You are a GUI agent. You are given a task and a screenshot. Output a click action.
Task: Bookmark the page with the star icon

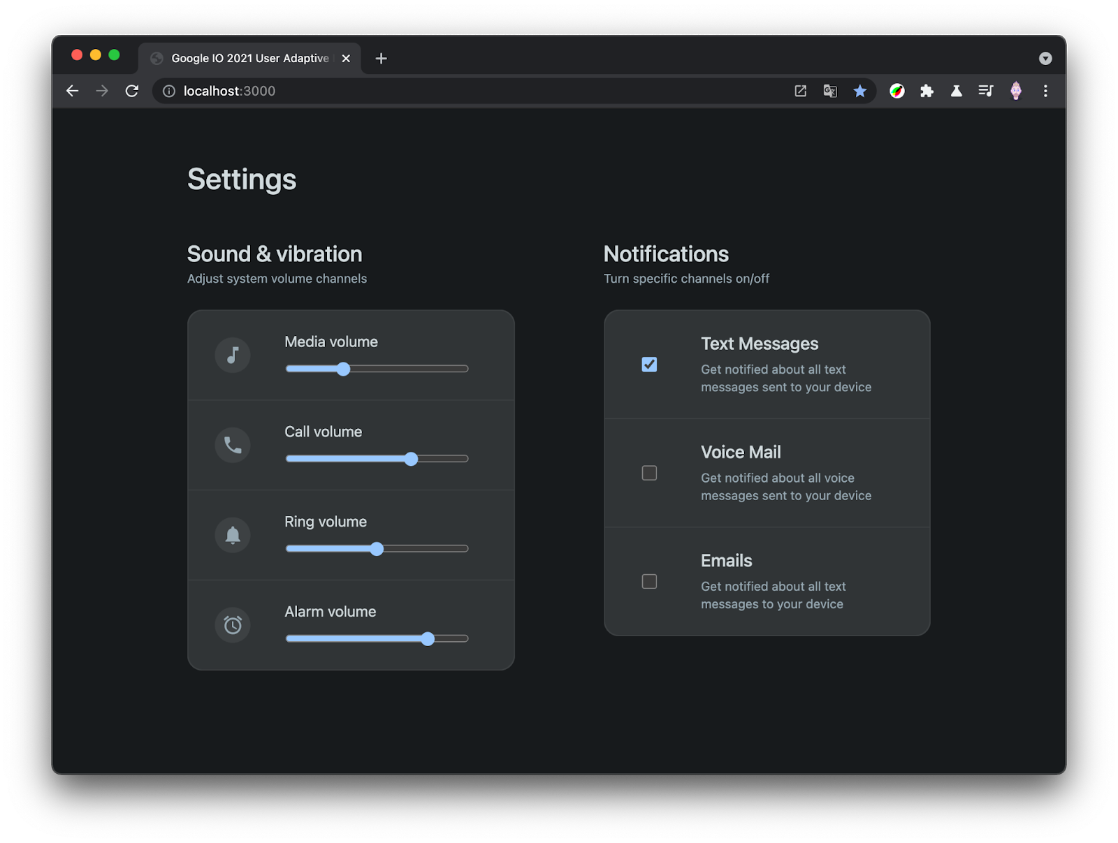tap(859, 91)
